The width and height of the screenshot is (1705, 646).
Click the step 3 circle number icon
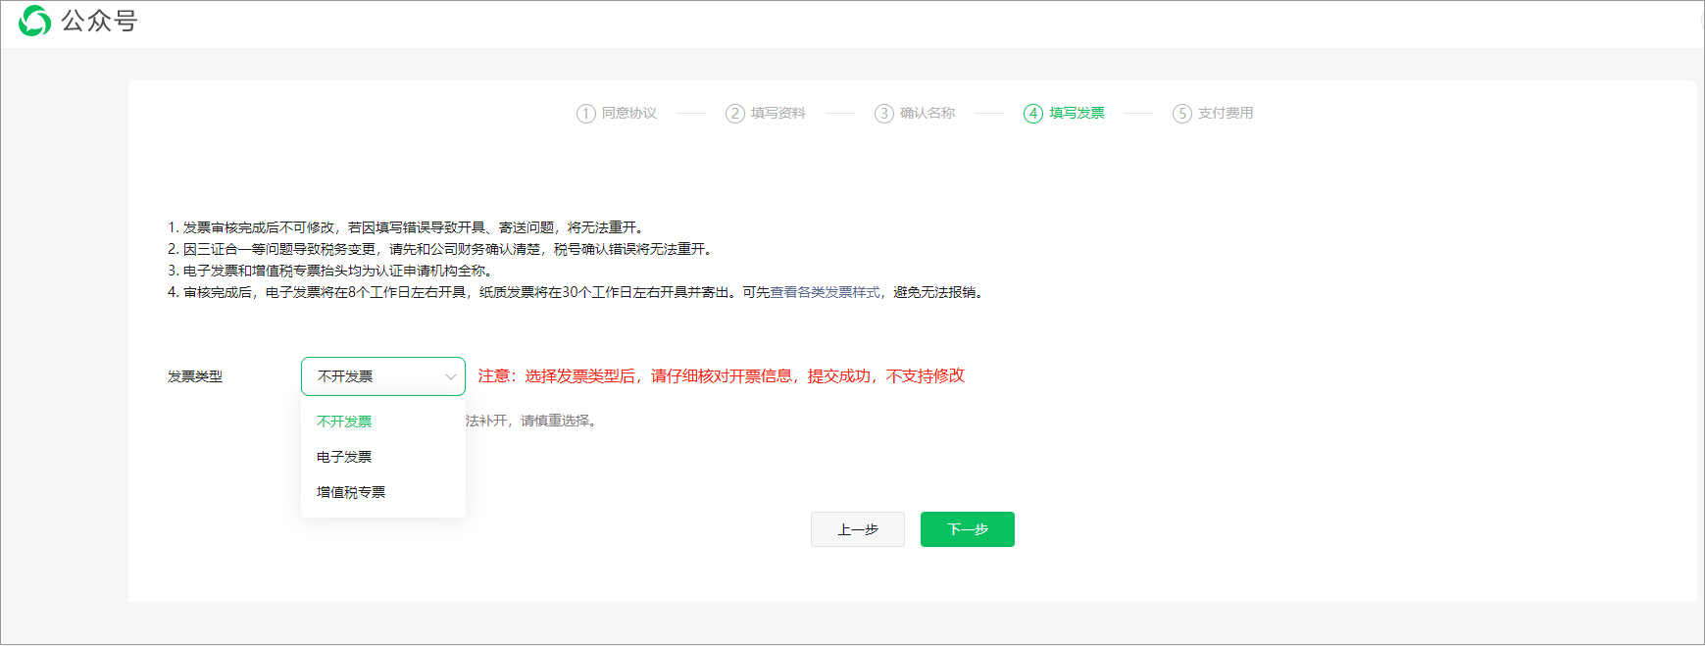coord(884,114)
